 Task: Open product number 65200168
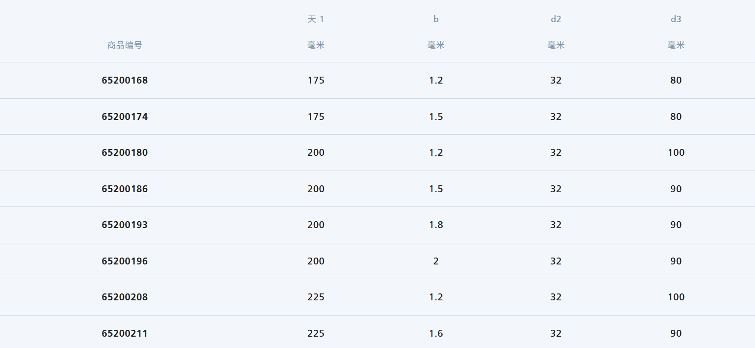pyautogui.click(x=125, y=80)
